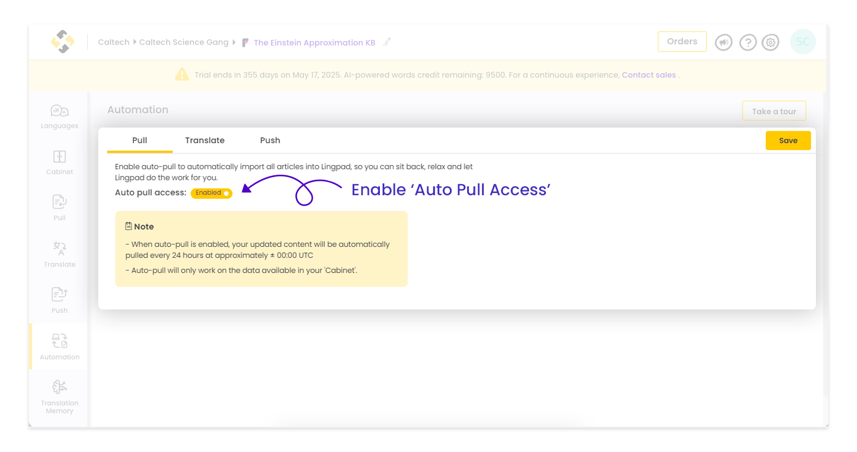Click the announcements megaphone icon
857x452 pixels.
(724, 42)
